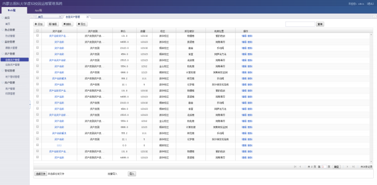The image size is (377, 185).
Task: Click the 操作 column header
Action: click(x=246, y=31)
